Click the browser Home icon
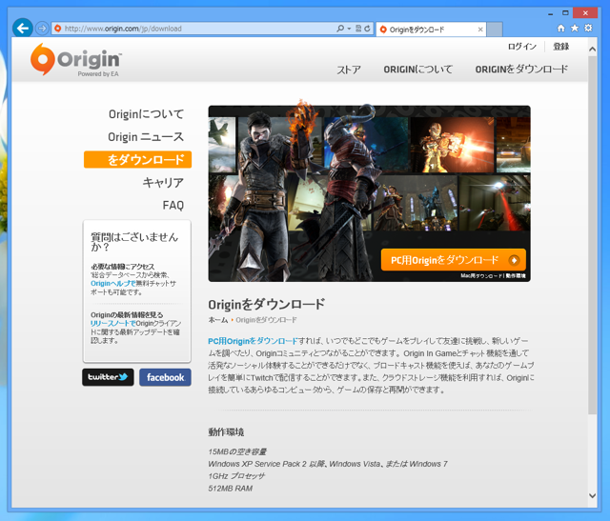 pyautogui.click(x=561, y=28)
